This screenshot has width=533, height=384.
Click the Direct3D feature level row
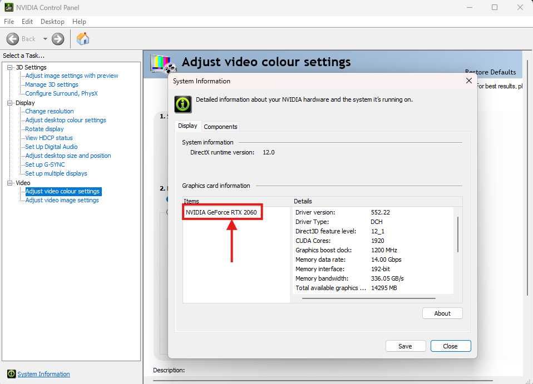click(x=373, y=231)
